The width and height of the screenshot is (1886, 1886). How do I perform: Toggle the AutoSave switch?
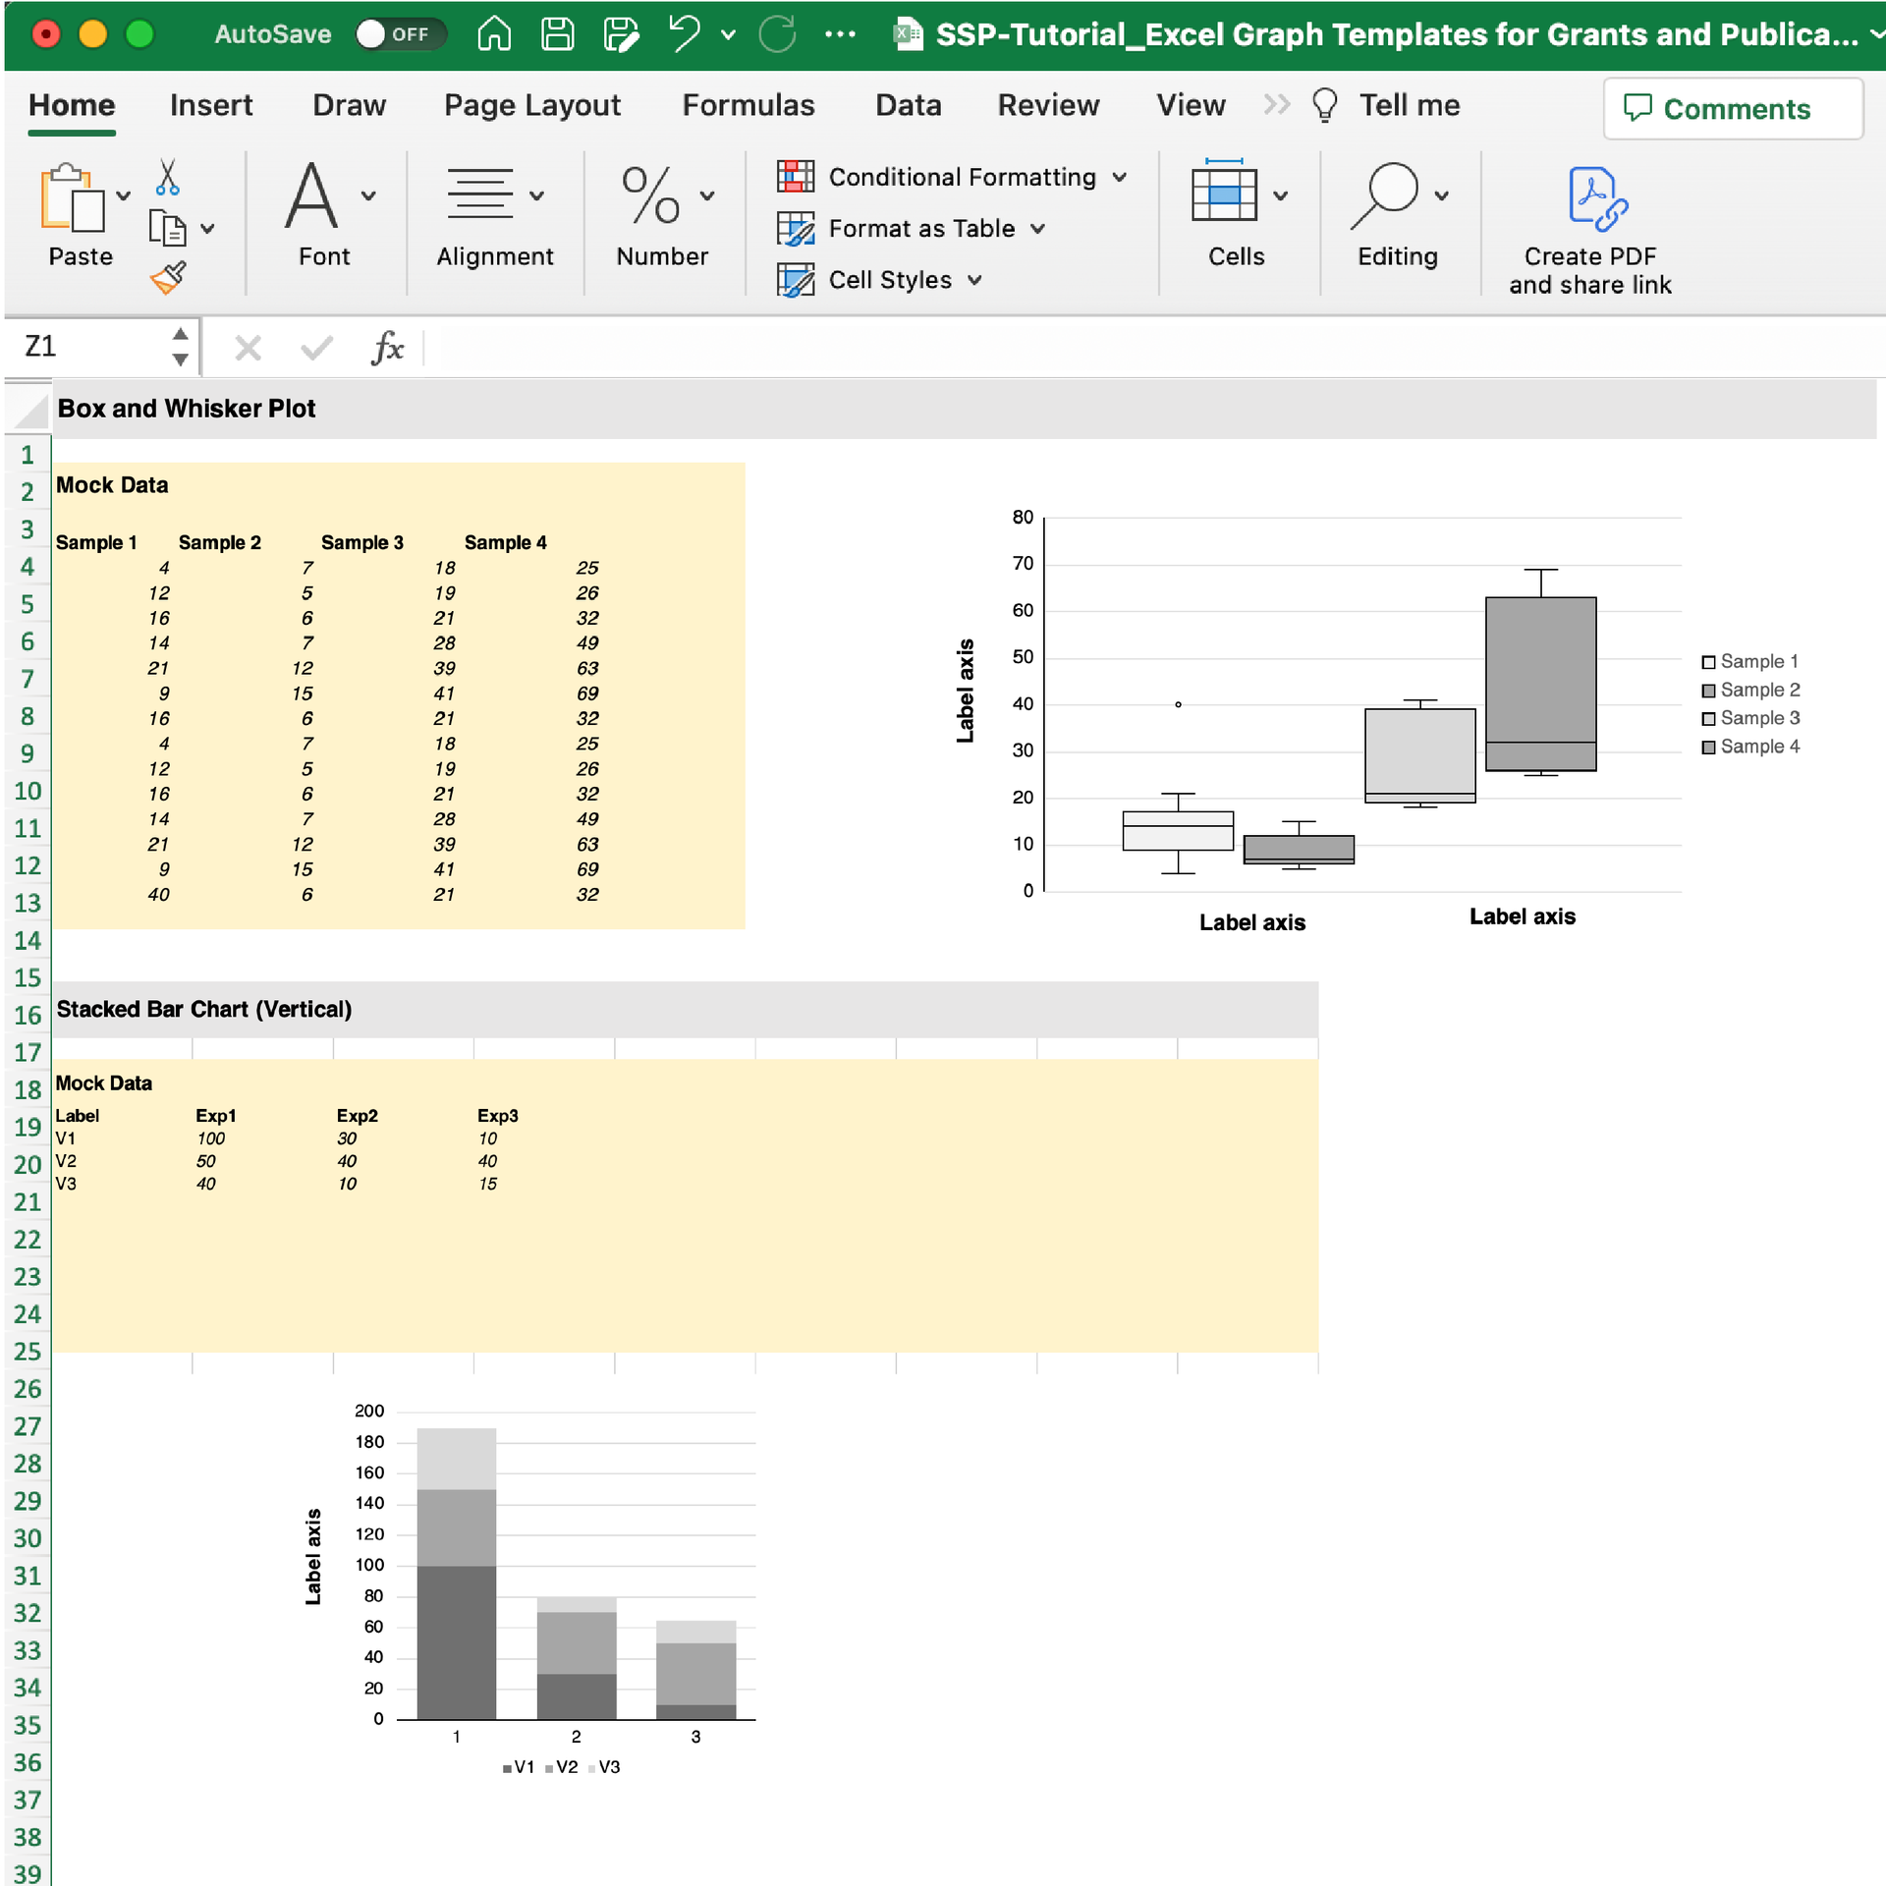399,34
